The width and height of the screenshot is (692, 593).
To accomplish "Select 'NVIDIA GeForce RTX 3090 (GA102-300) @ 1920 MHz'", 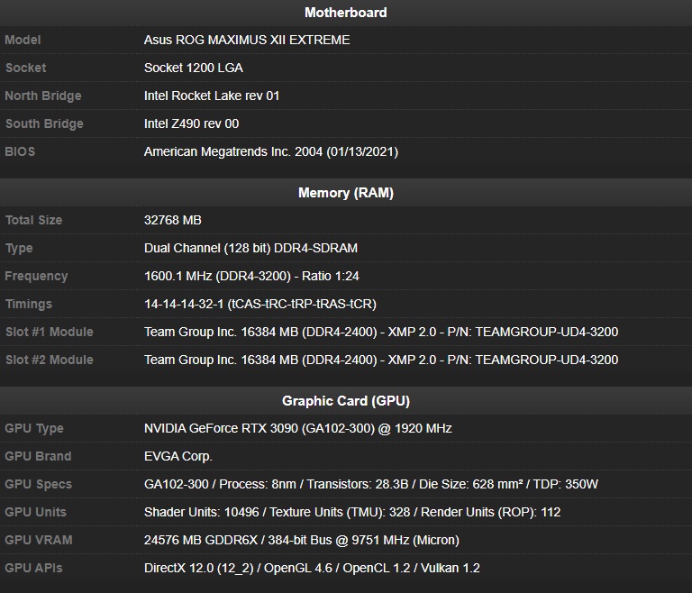I will 298,428.
